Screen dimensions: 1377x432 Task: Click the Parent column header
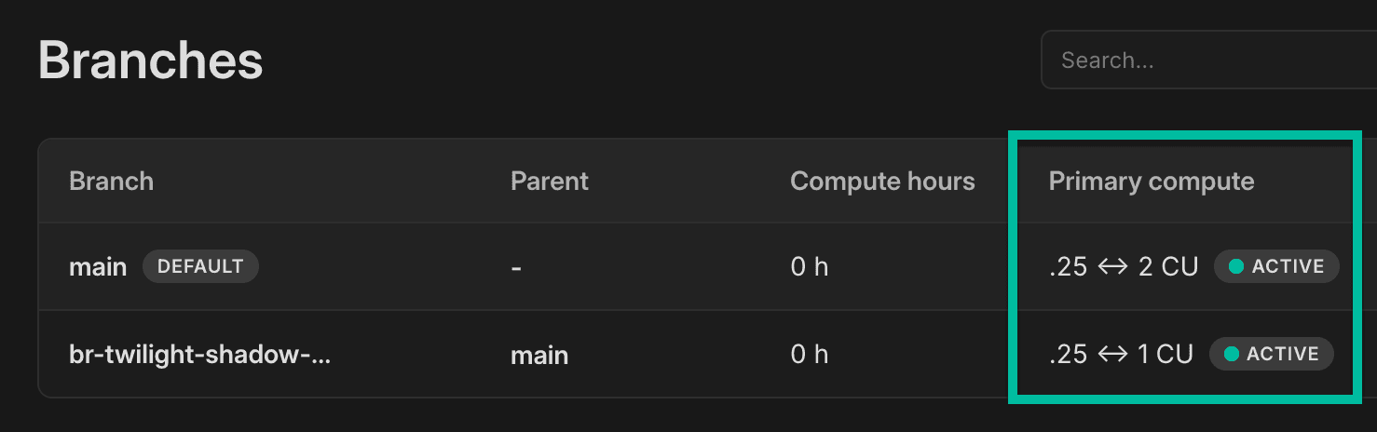click(549, 181)
